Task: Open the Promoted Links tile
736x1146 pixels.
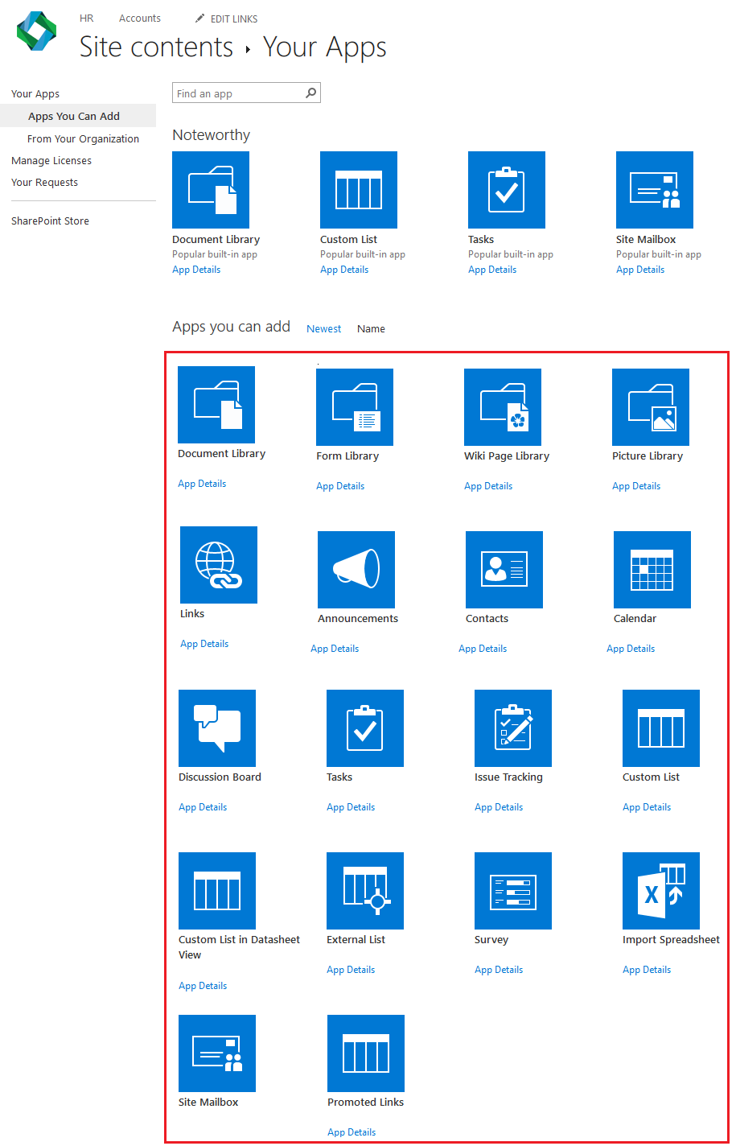Action: (365, 1053)
